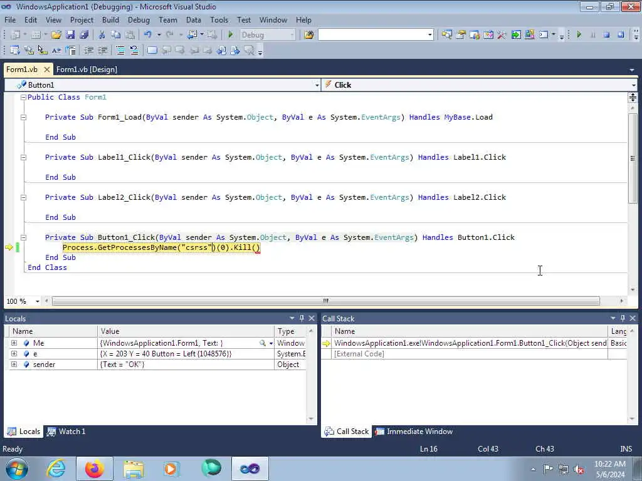This screenshot has width=642, height=481.
Task: Open the Button1 class name dropdown
Action: point(317,85)
